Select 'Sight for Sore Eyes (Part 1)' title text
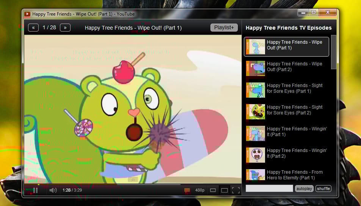This screenshot has height=206, width=361. pos(295,88)
